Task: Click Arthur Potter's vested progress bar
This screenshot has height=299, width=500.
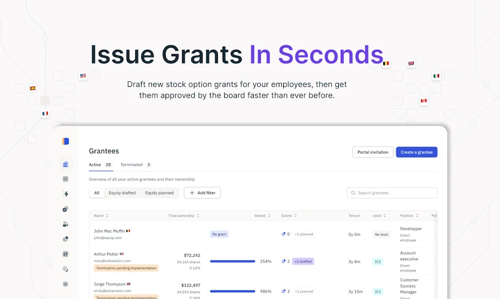Action: click(x=232, y=261)
